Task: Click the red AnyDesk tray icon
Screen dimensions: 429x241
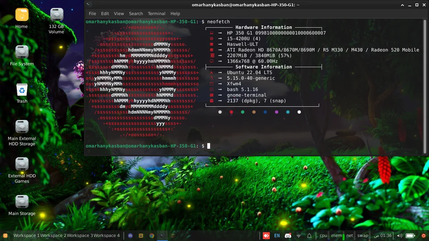Action: click(266, 236)
